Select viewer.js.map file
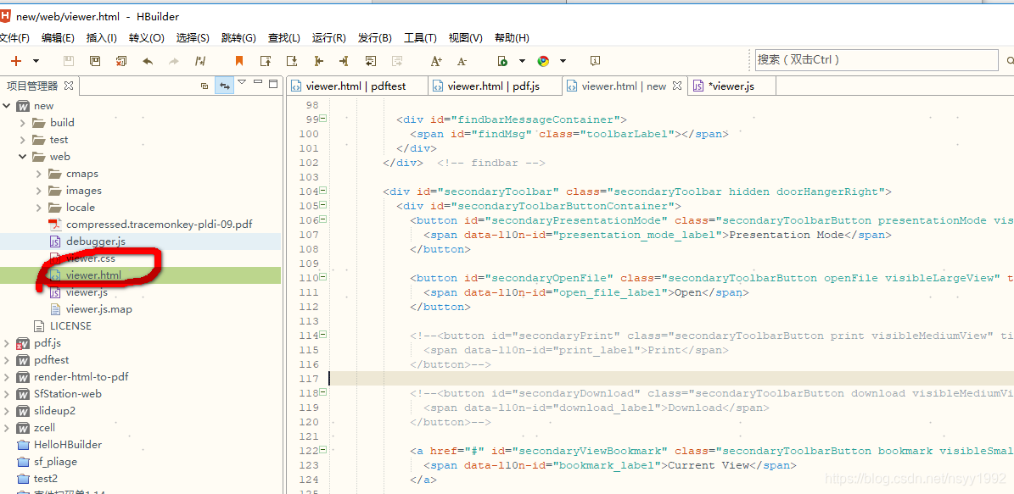The height and width of the screenshot is (494, 1014). 99,308
